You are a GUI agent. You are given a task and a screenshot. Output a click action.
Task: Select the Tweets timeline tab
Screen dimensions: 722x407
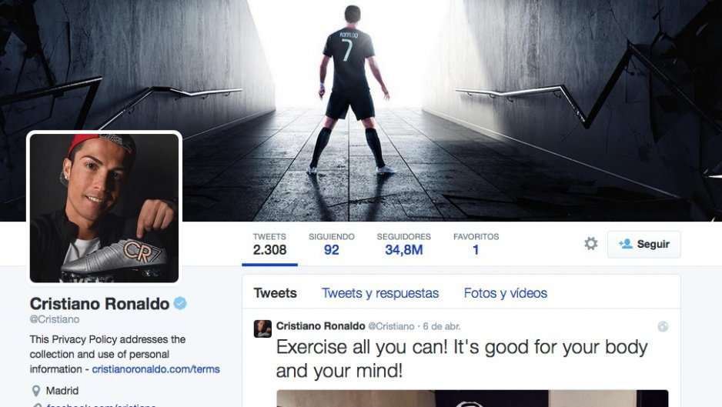pyautogui.click(x=276, y=293)
